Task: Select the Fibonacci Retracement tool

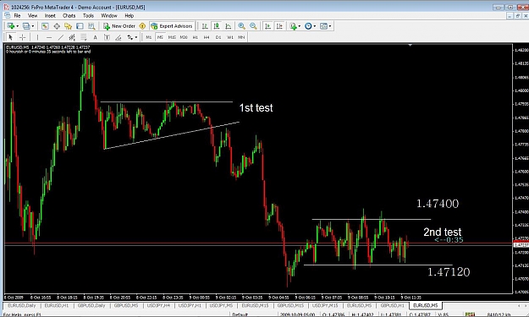Action: [x=83, y=37]
